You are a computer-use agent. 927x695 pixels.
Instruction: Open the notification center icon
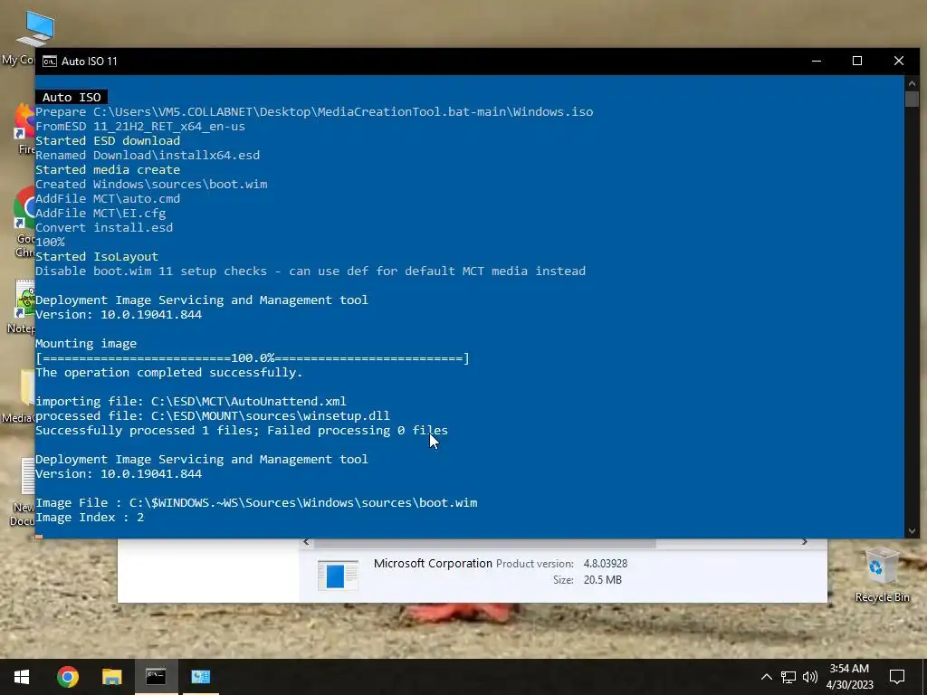point(897,677)
